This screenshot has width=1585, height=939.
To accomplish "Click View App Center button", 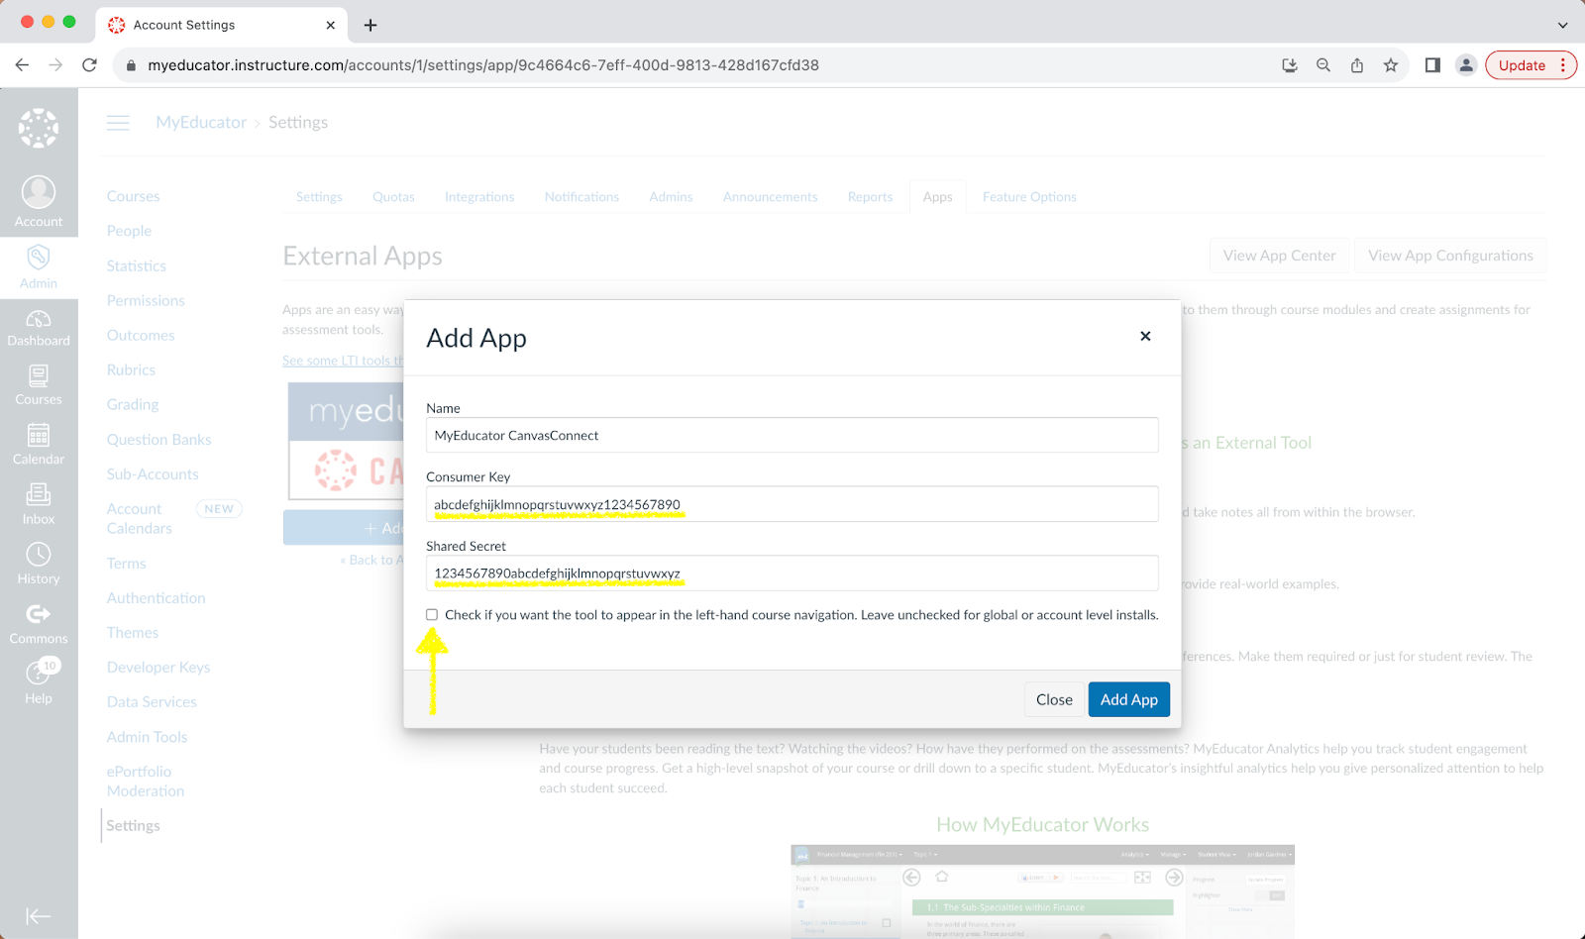I will (1279, 256).
